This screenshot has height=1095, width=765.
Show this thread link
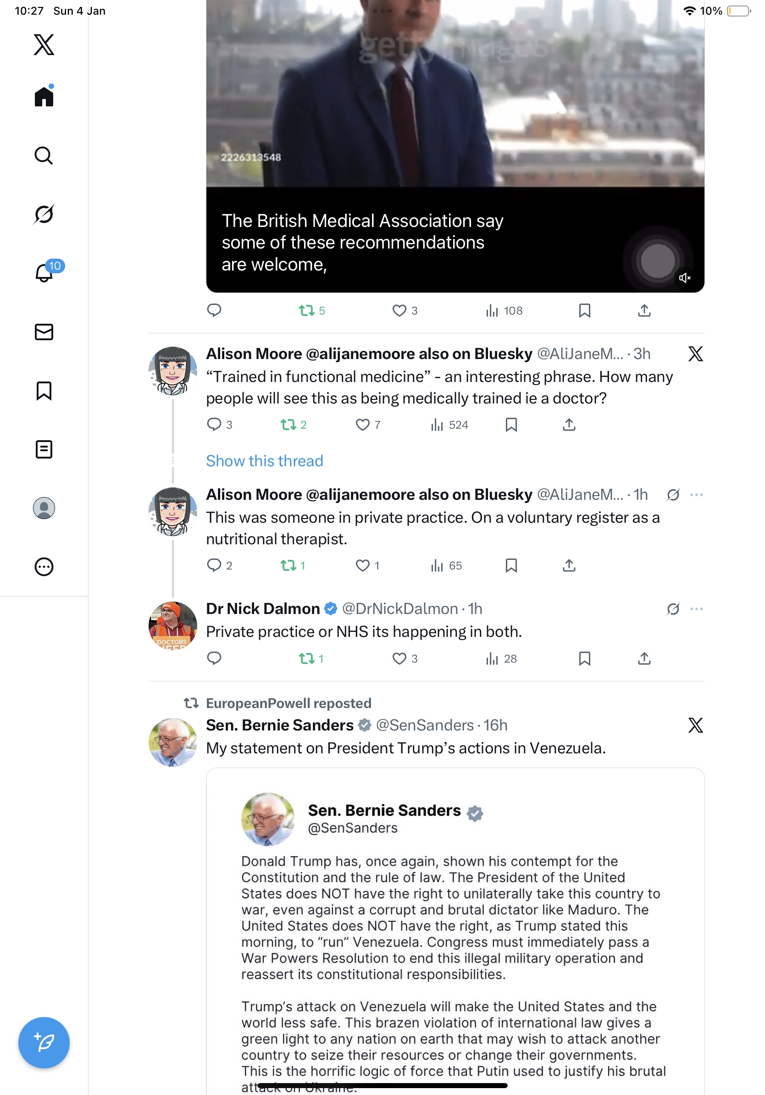click(x=265, y=461)
